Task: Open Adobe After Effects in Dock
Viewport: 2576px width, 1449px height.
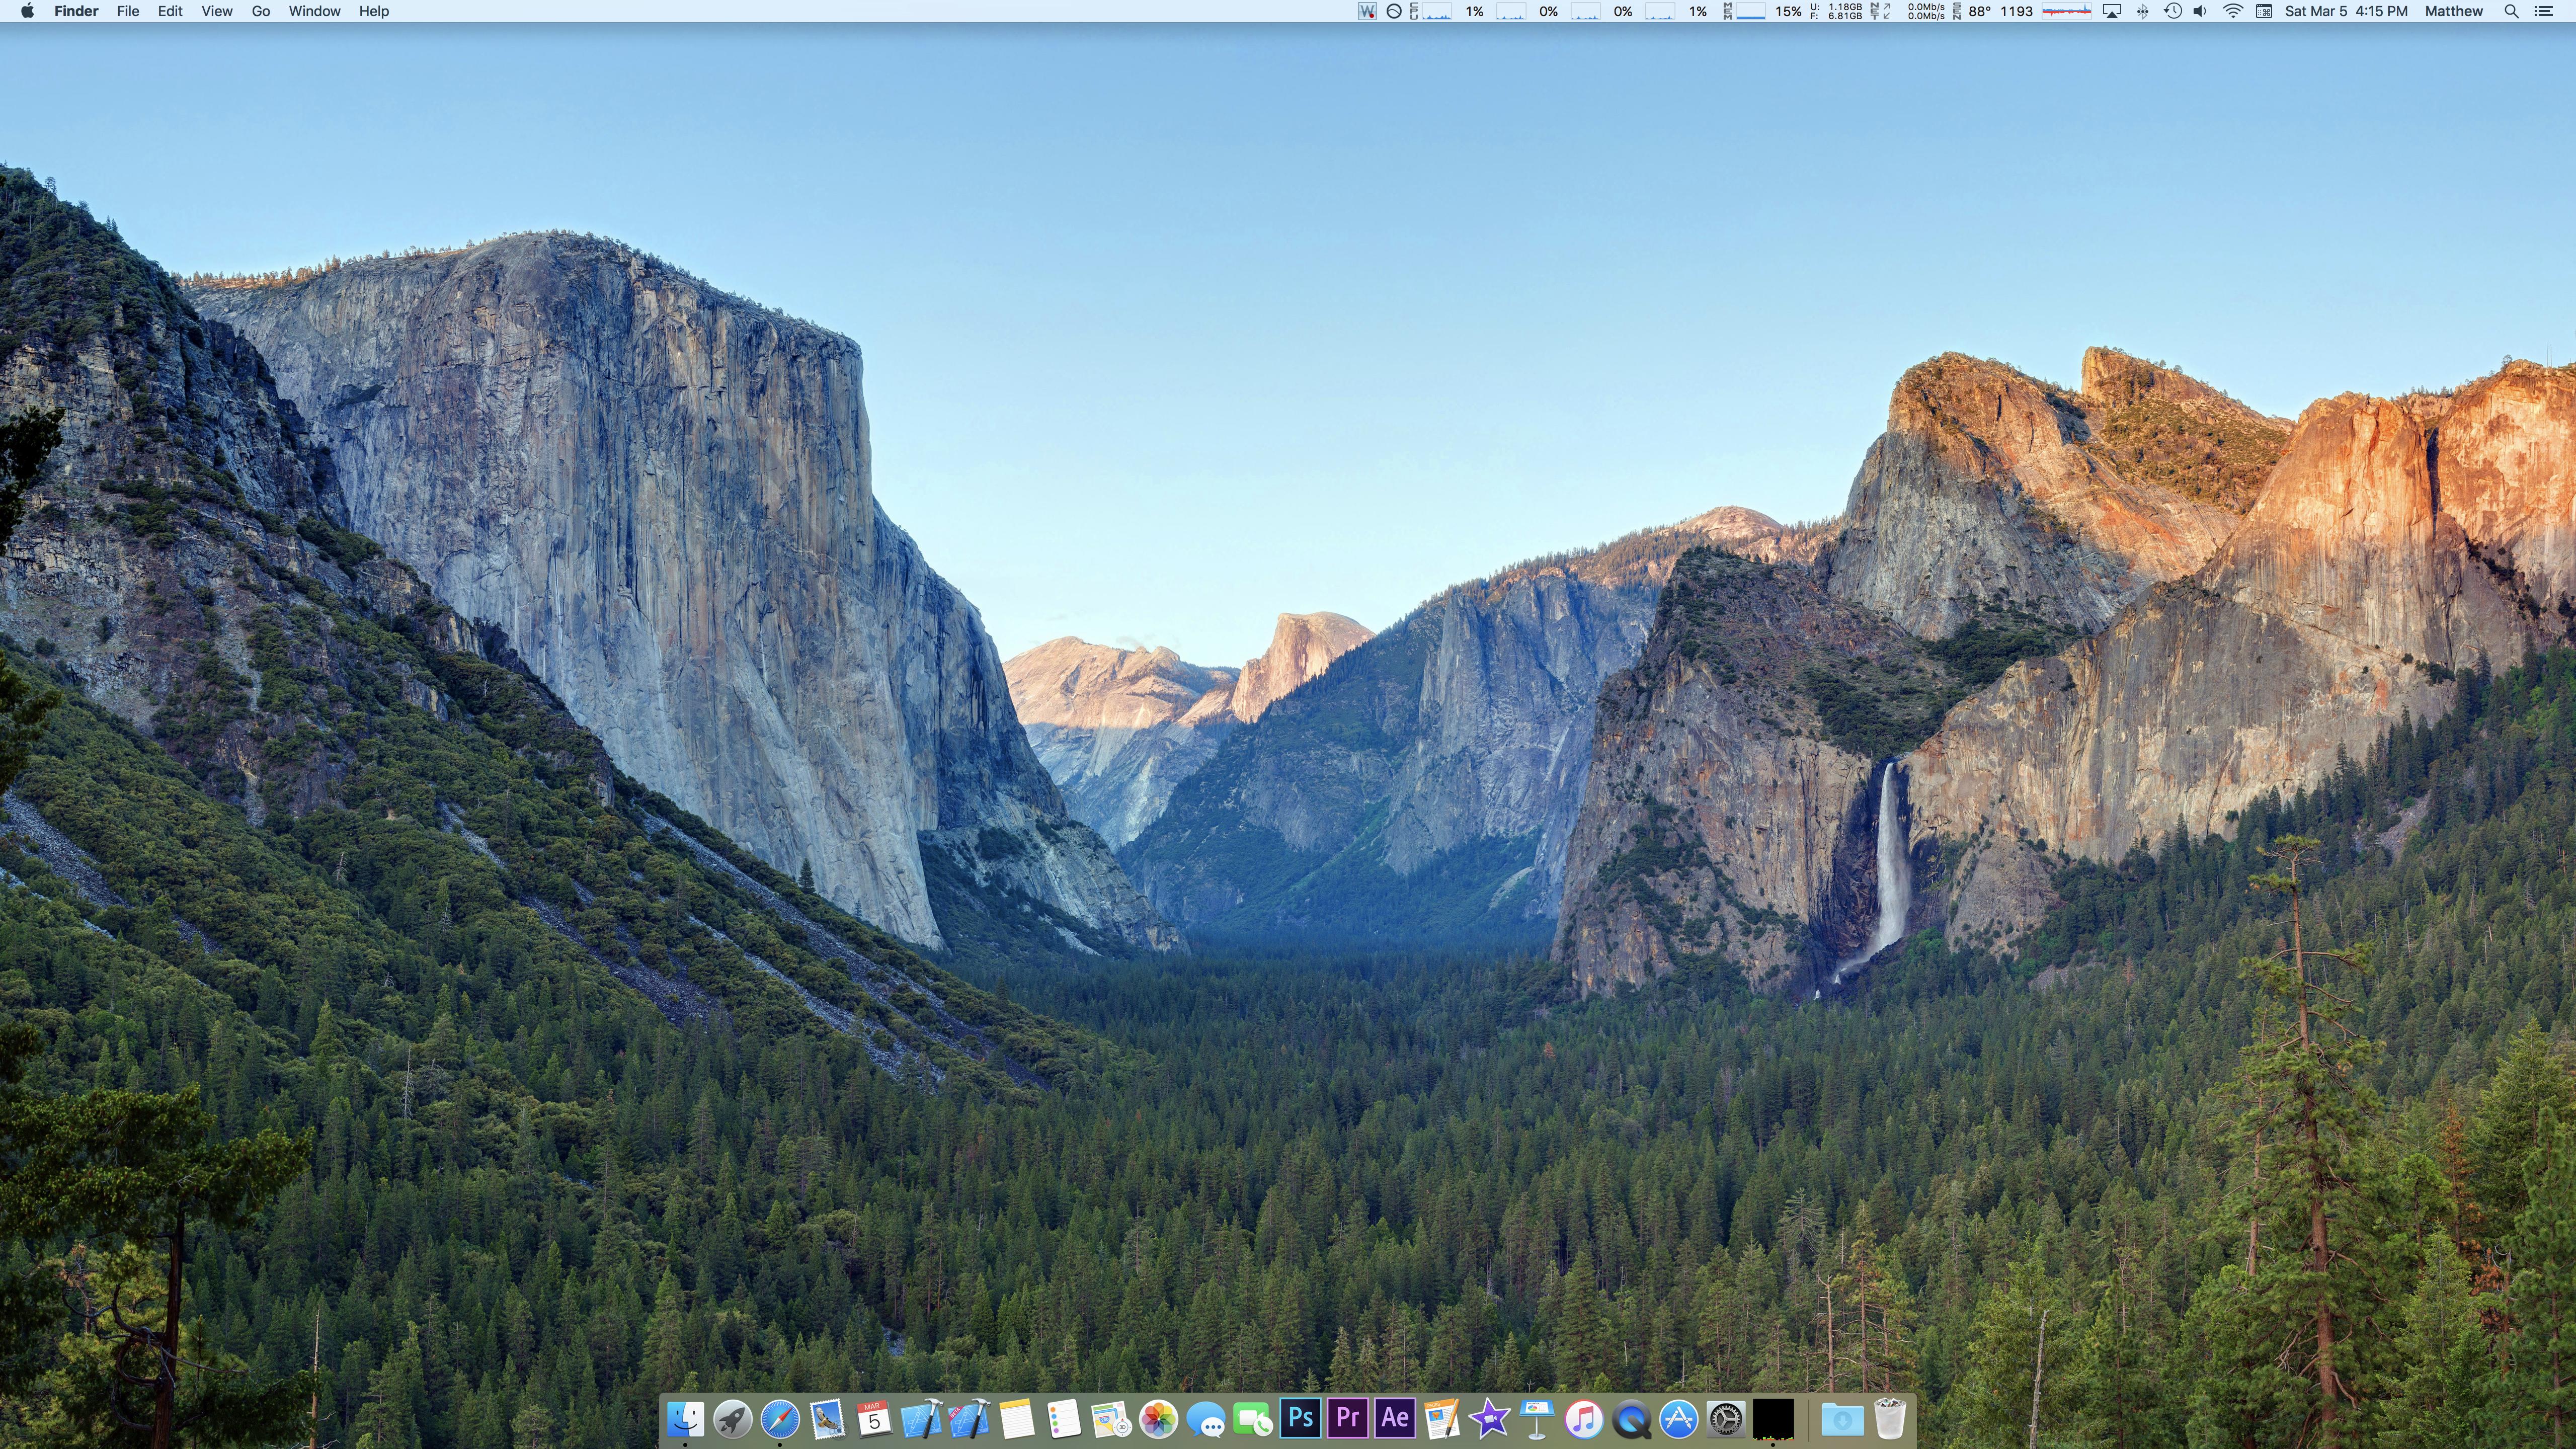Action: (x=1395, y=1418)
